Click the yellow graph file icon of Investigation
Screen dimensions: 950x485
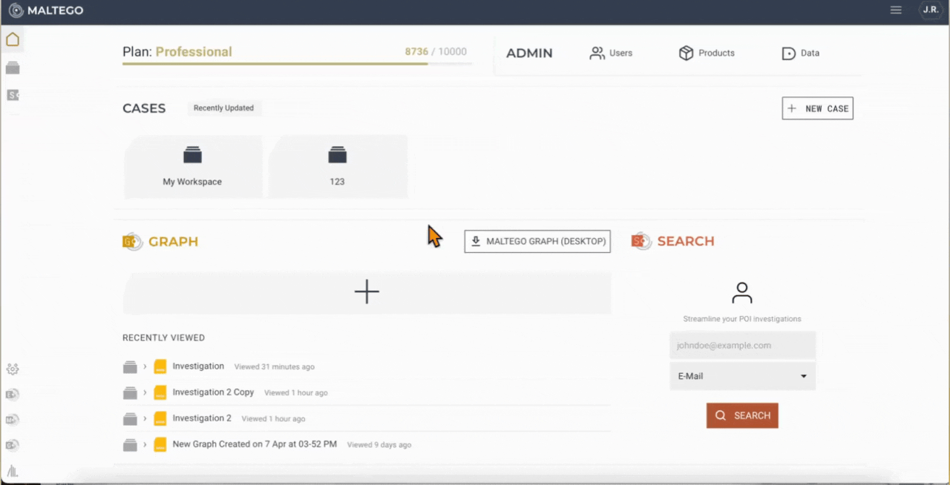tap(160, 367)
